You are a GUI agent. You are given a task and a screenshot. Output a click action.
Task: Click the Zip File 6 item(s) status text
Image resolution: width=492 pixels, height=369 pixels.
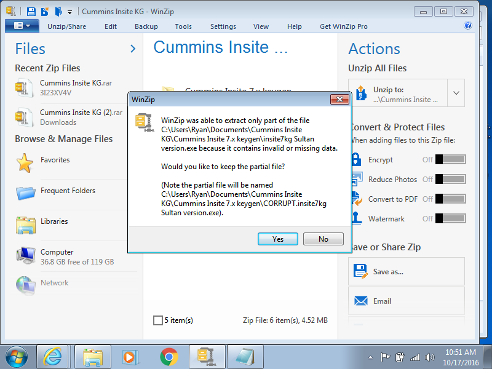click(x=285, y=320)
